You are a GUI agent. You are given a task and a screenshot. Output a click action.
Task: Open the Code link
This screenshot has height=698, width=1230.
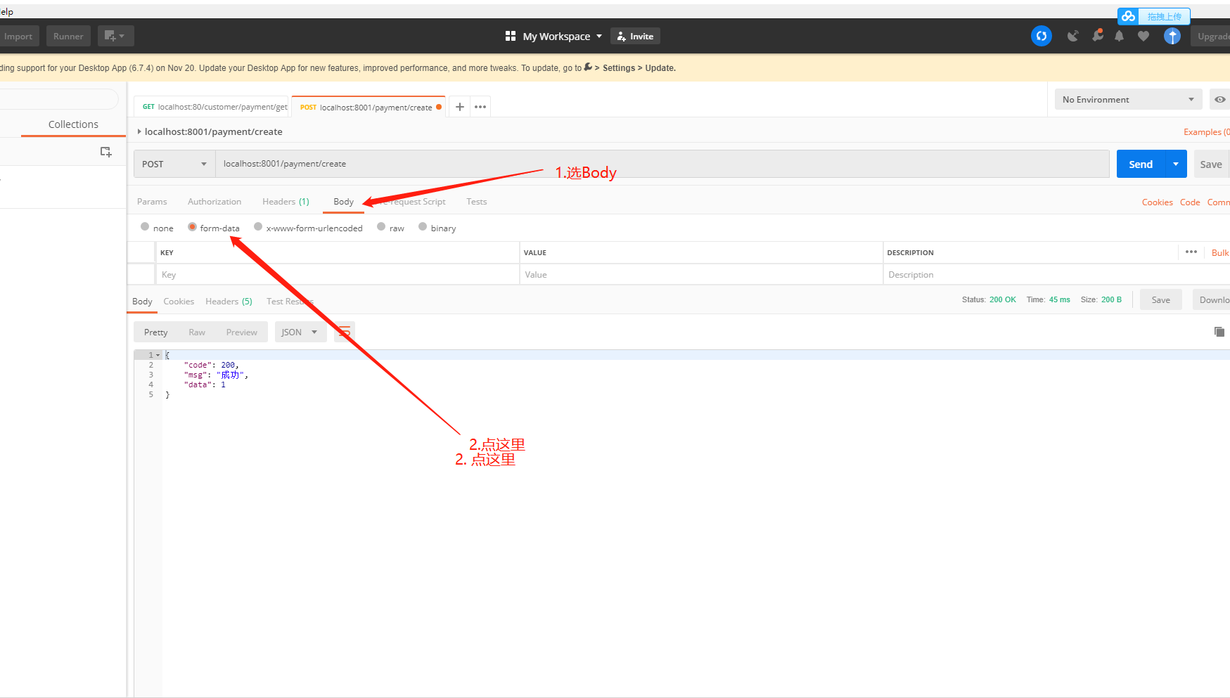(1190, 202)
